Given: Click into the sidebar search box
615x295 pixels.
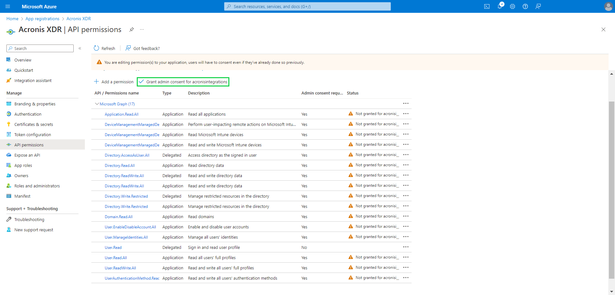Looking at the screenshot, I should point(40,48).
